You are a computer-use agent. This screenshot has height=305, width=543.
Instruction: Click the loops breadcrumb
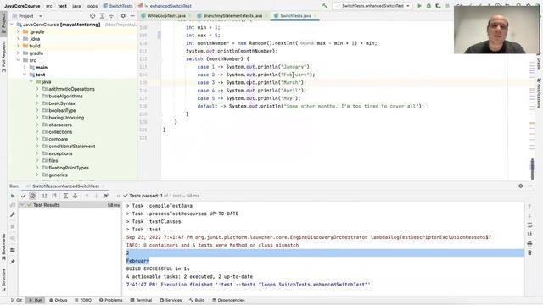(x=92, y=6)
